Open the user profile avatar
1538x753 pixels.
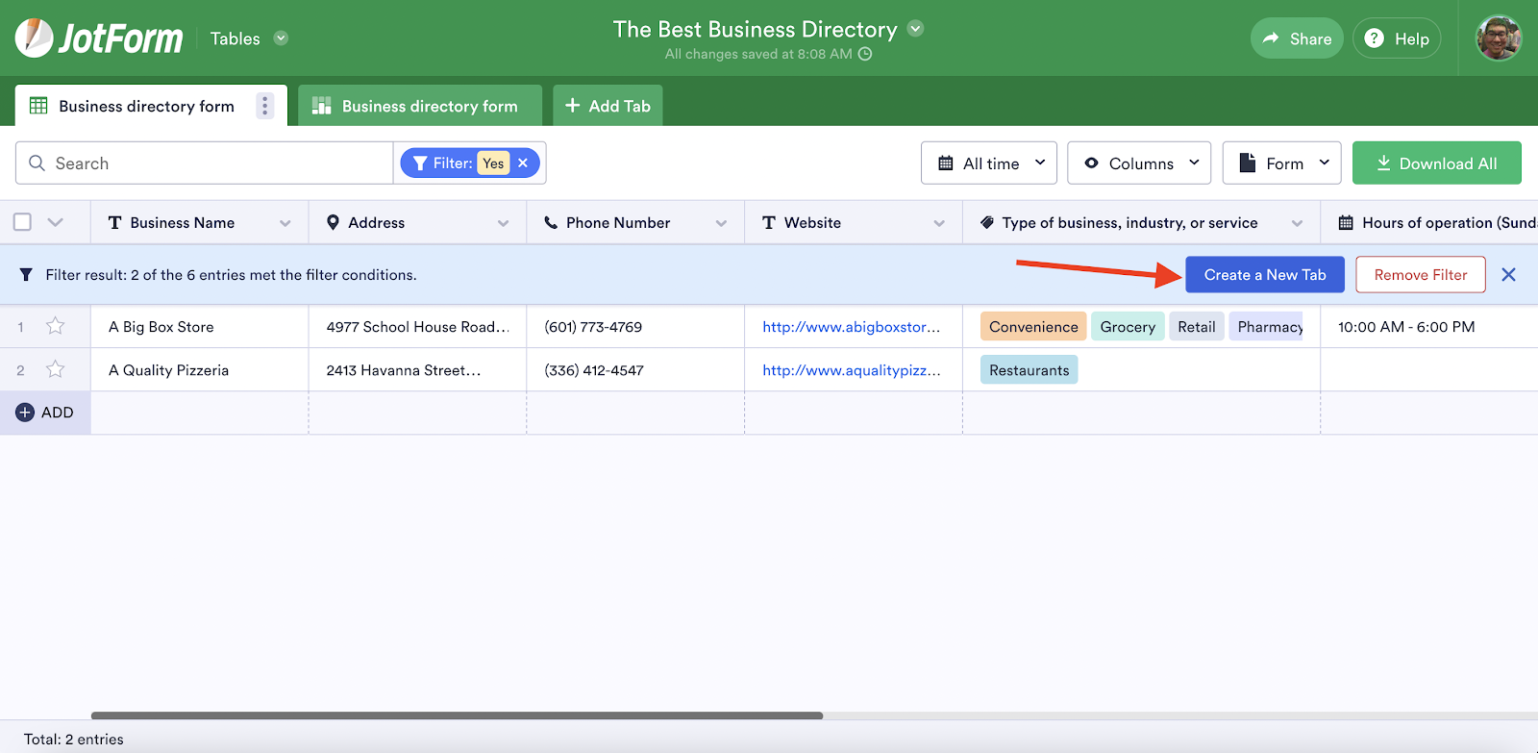point(1499,38)
